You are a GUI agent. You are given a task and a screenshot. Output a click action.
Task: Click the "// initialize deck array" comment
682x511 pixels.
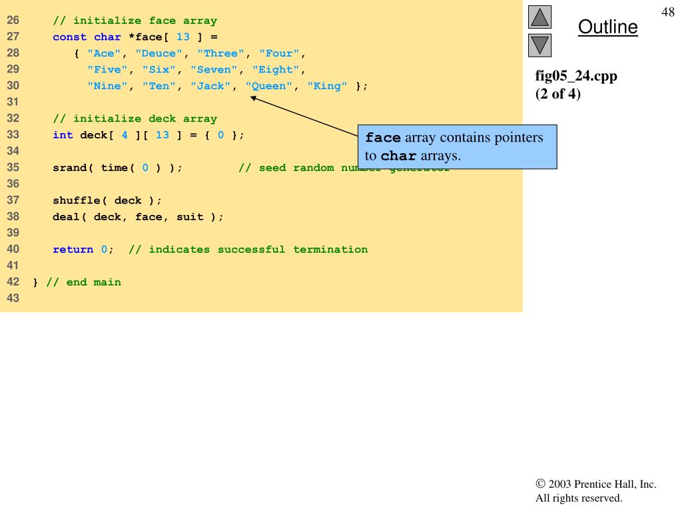135,118
